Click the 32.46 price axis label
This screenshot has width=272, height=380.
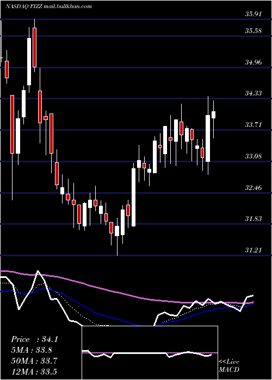(x=254, y=188)
